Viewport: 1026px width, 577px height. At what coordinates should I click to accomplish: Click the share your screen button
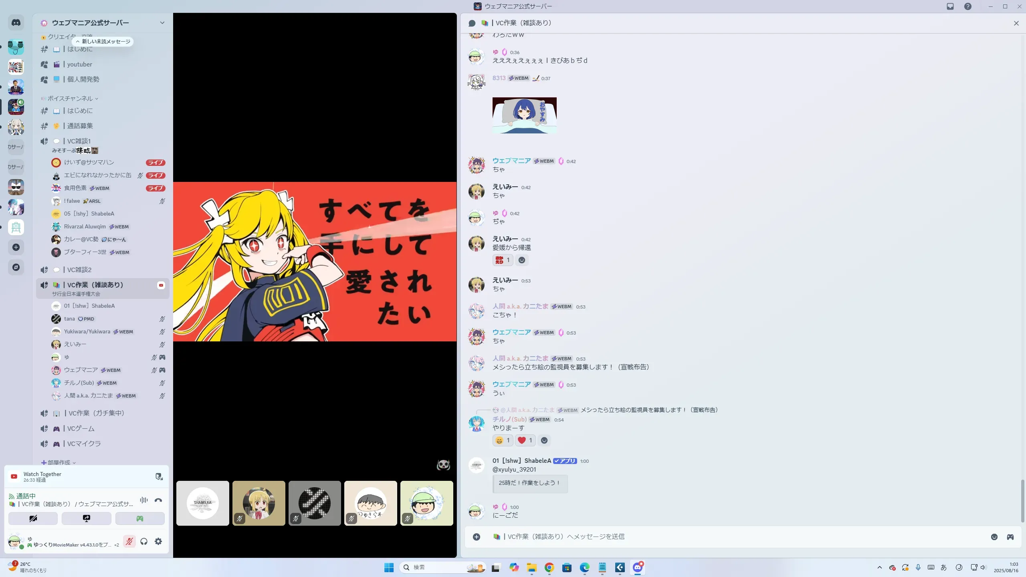tap(86, 518)
